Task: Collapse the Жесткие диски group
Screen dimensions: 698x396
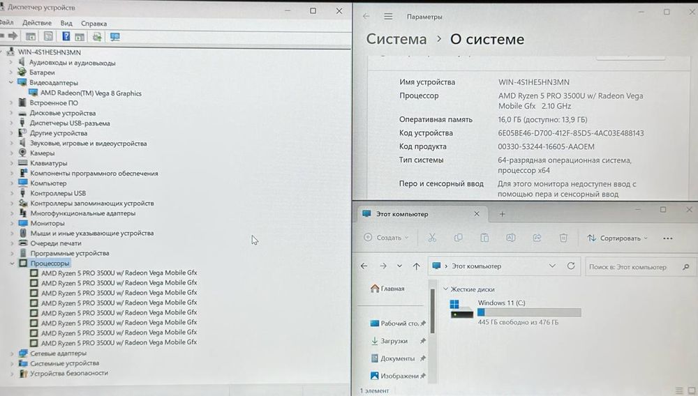Action: [x=445, y=289]
